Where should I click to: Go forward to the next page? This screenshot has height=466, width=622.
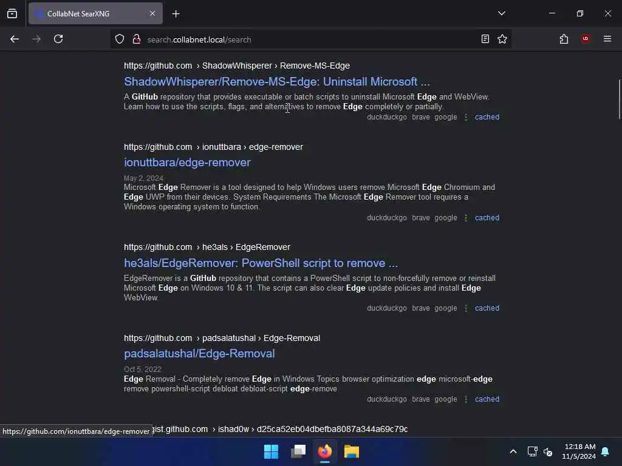(x=36, y=39)
